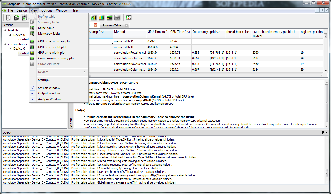
Task: Click the profiler table vertical scrollbar thumb
Action: pyautogui.click(x=325, y=36)
